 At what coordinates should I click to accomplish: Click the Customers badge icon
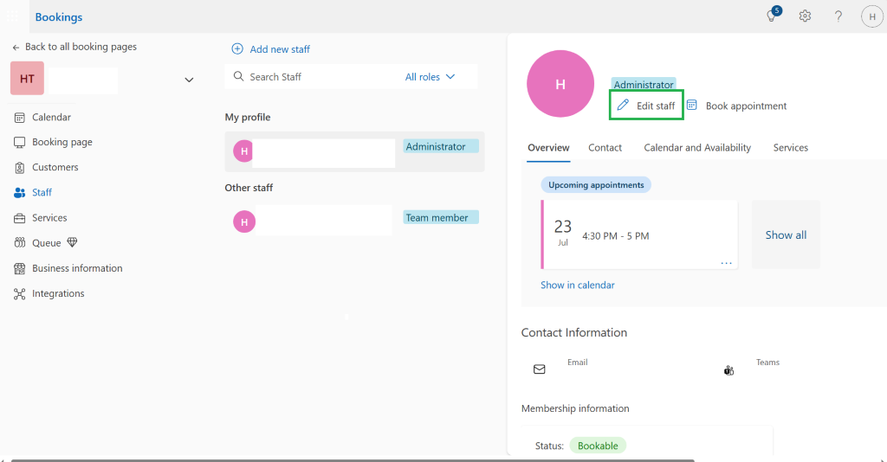[19, 168]
